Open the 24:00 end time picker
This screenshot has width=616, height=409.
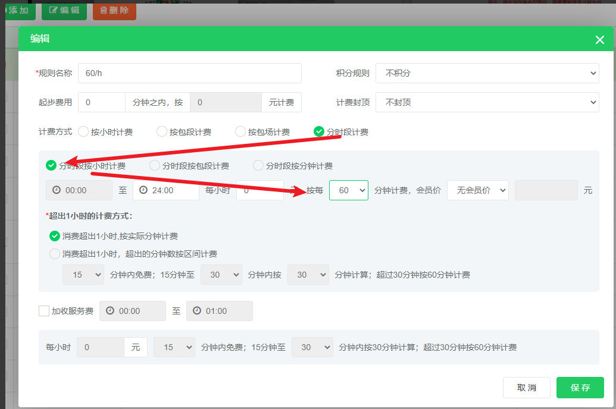pos(166,190)
